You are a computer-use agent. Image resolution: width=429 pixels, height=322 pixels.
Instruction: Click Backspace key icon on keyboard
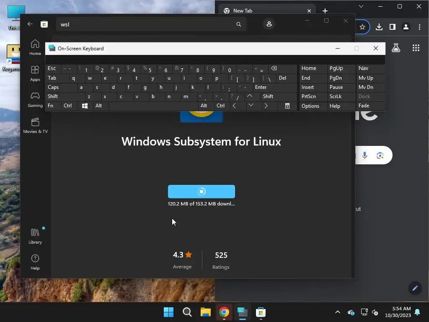282,68
